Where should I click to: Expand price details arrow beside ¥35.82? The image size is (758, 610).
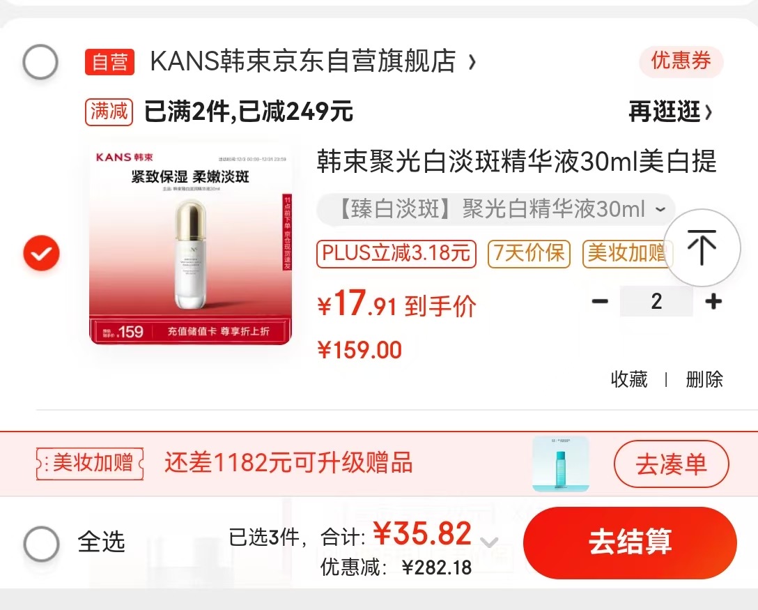[x=489, y=542]
